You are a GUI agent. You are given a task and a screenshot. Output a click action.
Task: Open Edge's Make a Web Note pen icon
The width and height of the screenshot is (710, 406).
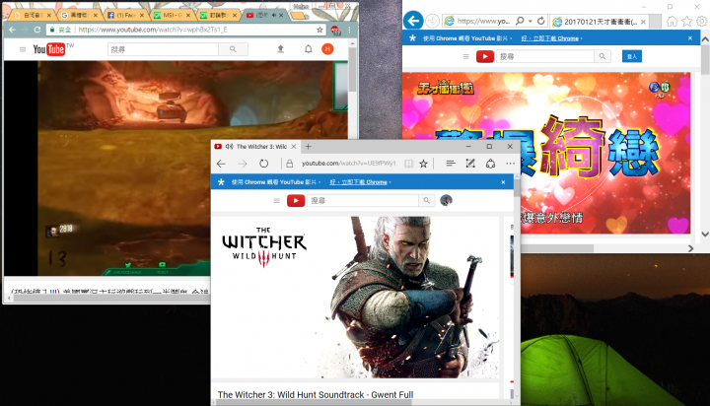(470, 164)
